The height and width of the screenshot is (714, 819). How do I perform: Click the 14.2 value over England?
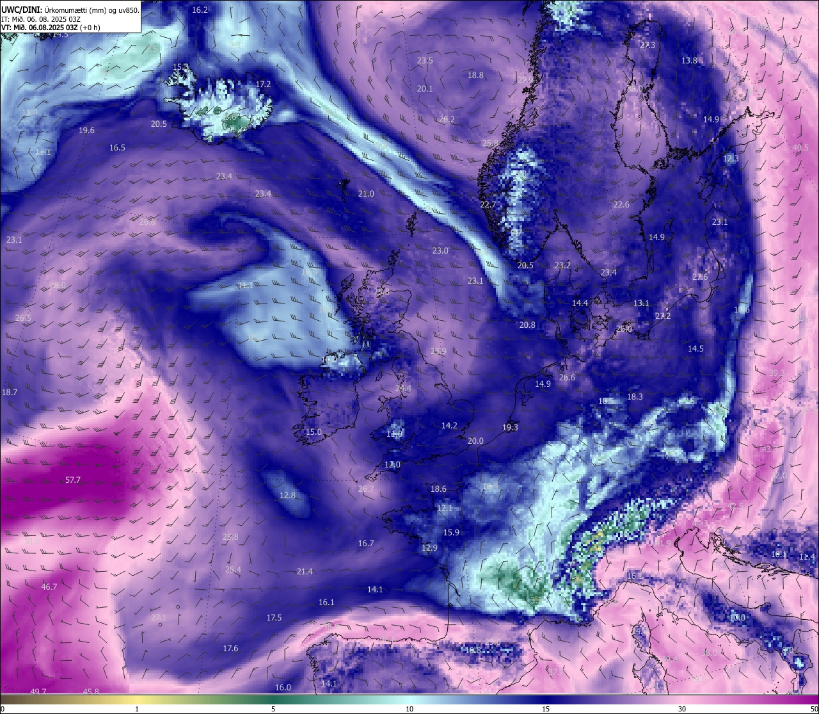tap(449, 426)
